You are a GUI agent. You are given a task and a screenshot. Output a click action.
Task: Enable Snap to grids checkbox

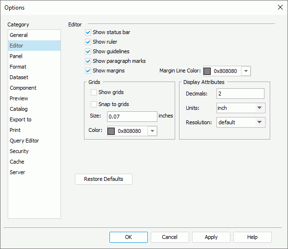point(94,104)
